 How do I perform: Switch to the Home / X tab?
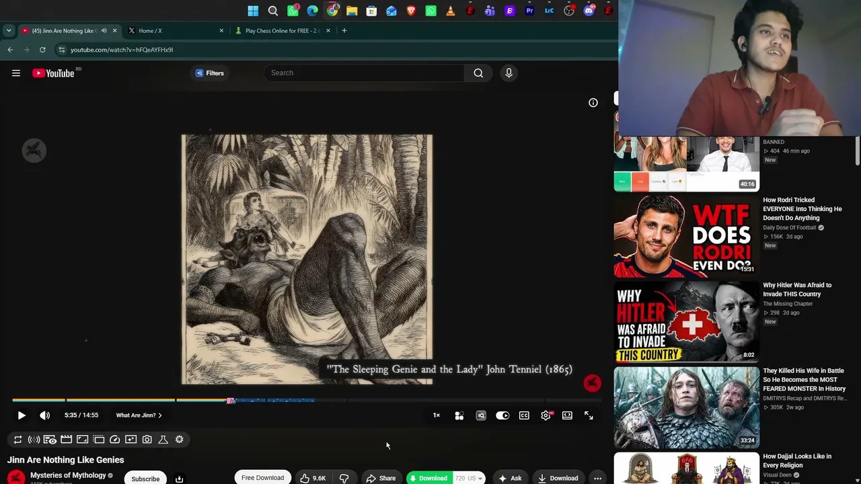coord(175,30)
